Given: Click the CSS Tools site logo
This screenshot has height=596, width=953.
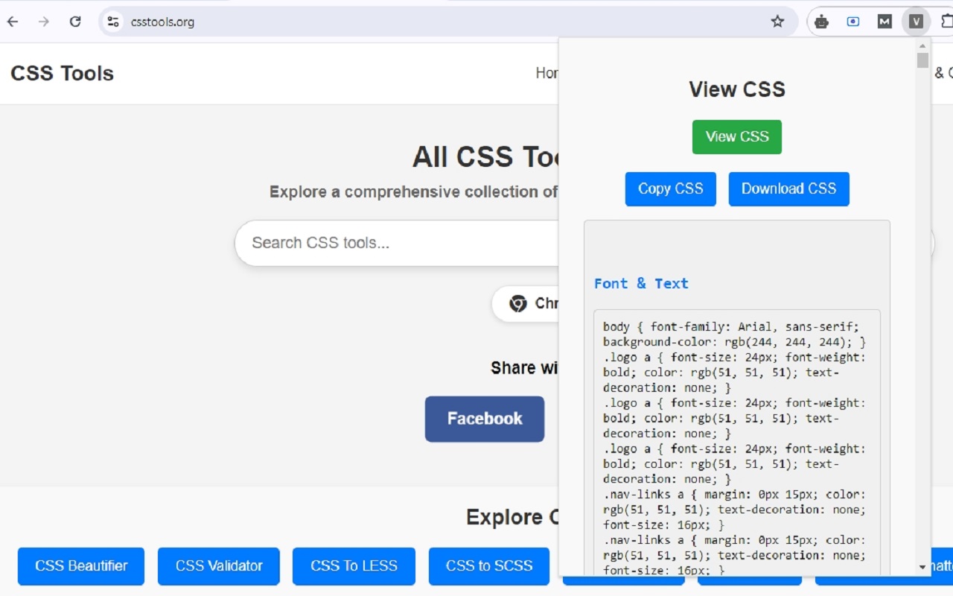Looking at the screenshot, I should [63, 73].
